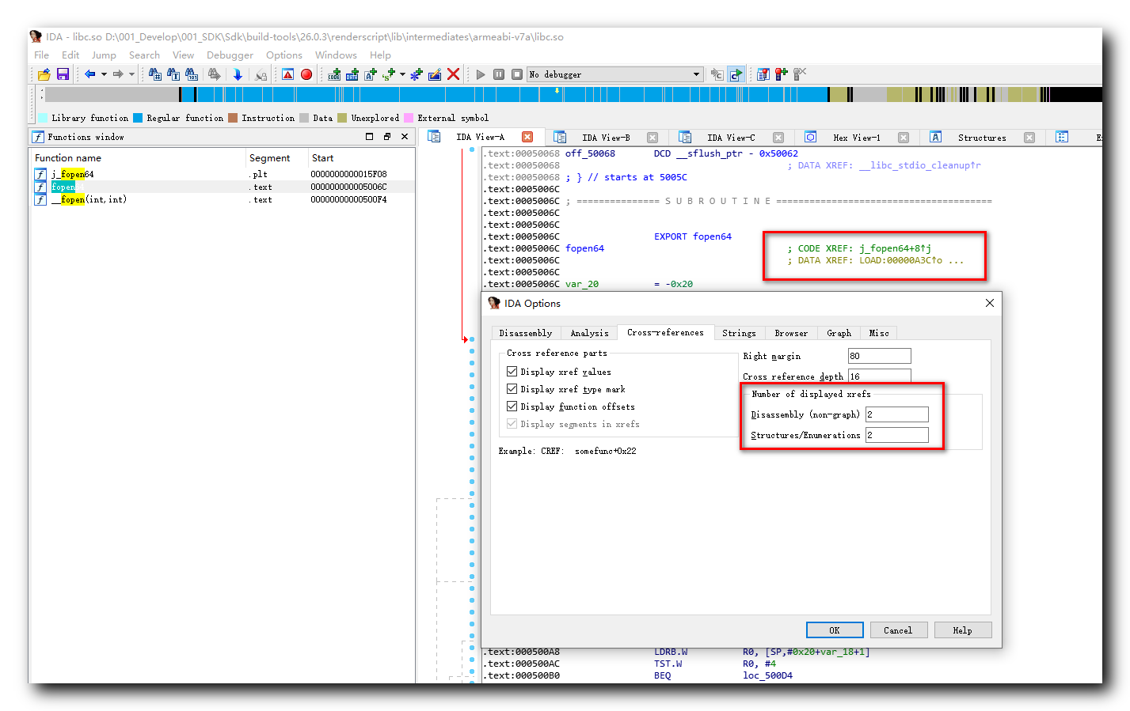Click the convert to code icon
Screen dimensions: 1130x711
[x=334, y=74]
